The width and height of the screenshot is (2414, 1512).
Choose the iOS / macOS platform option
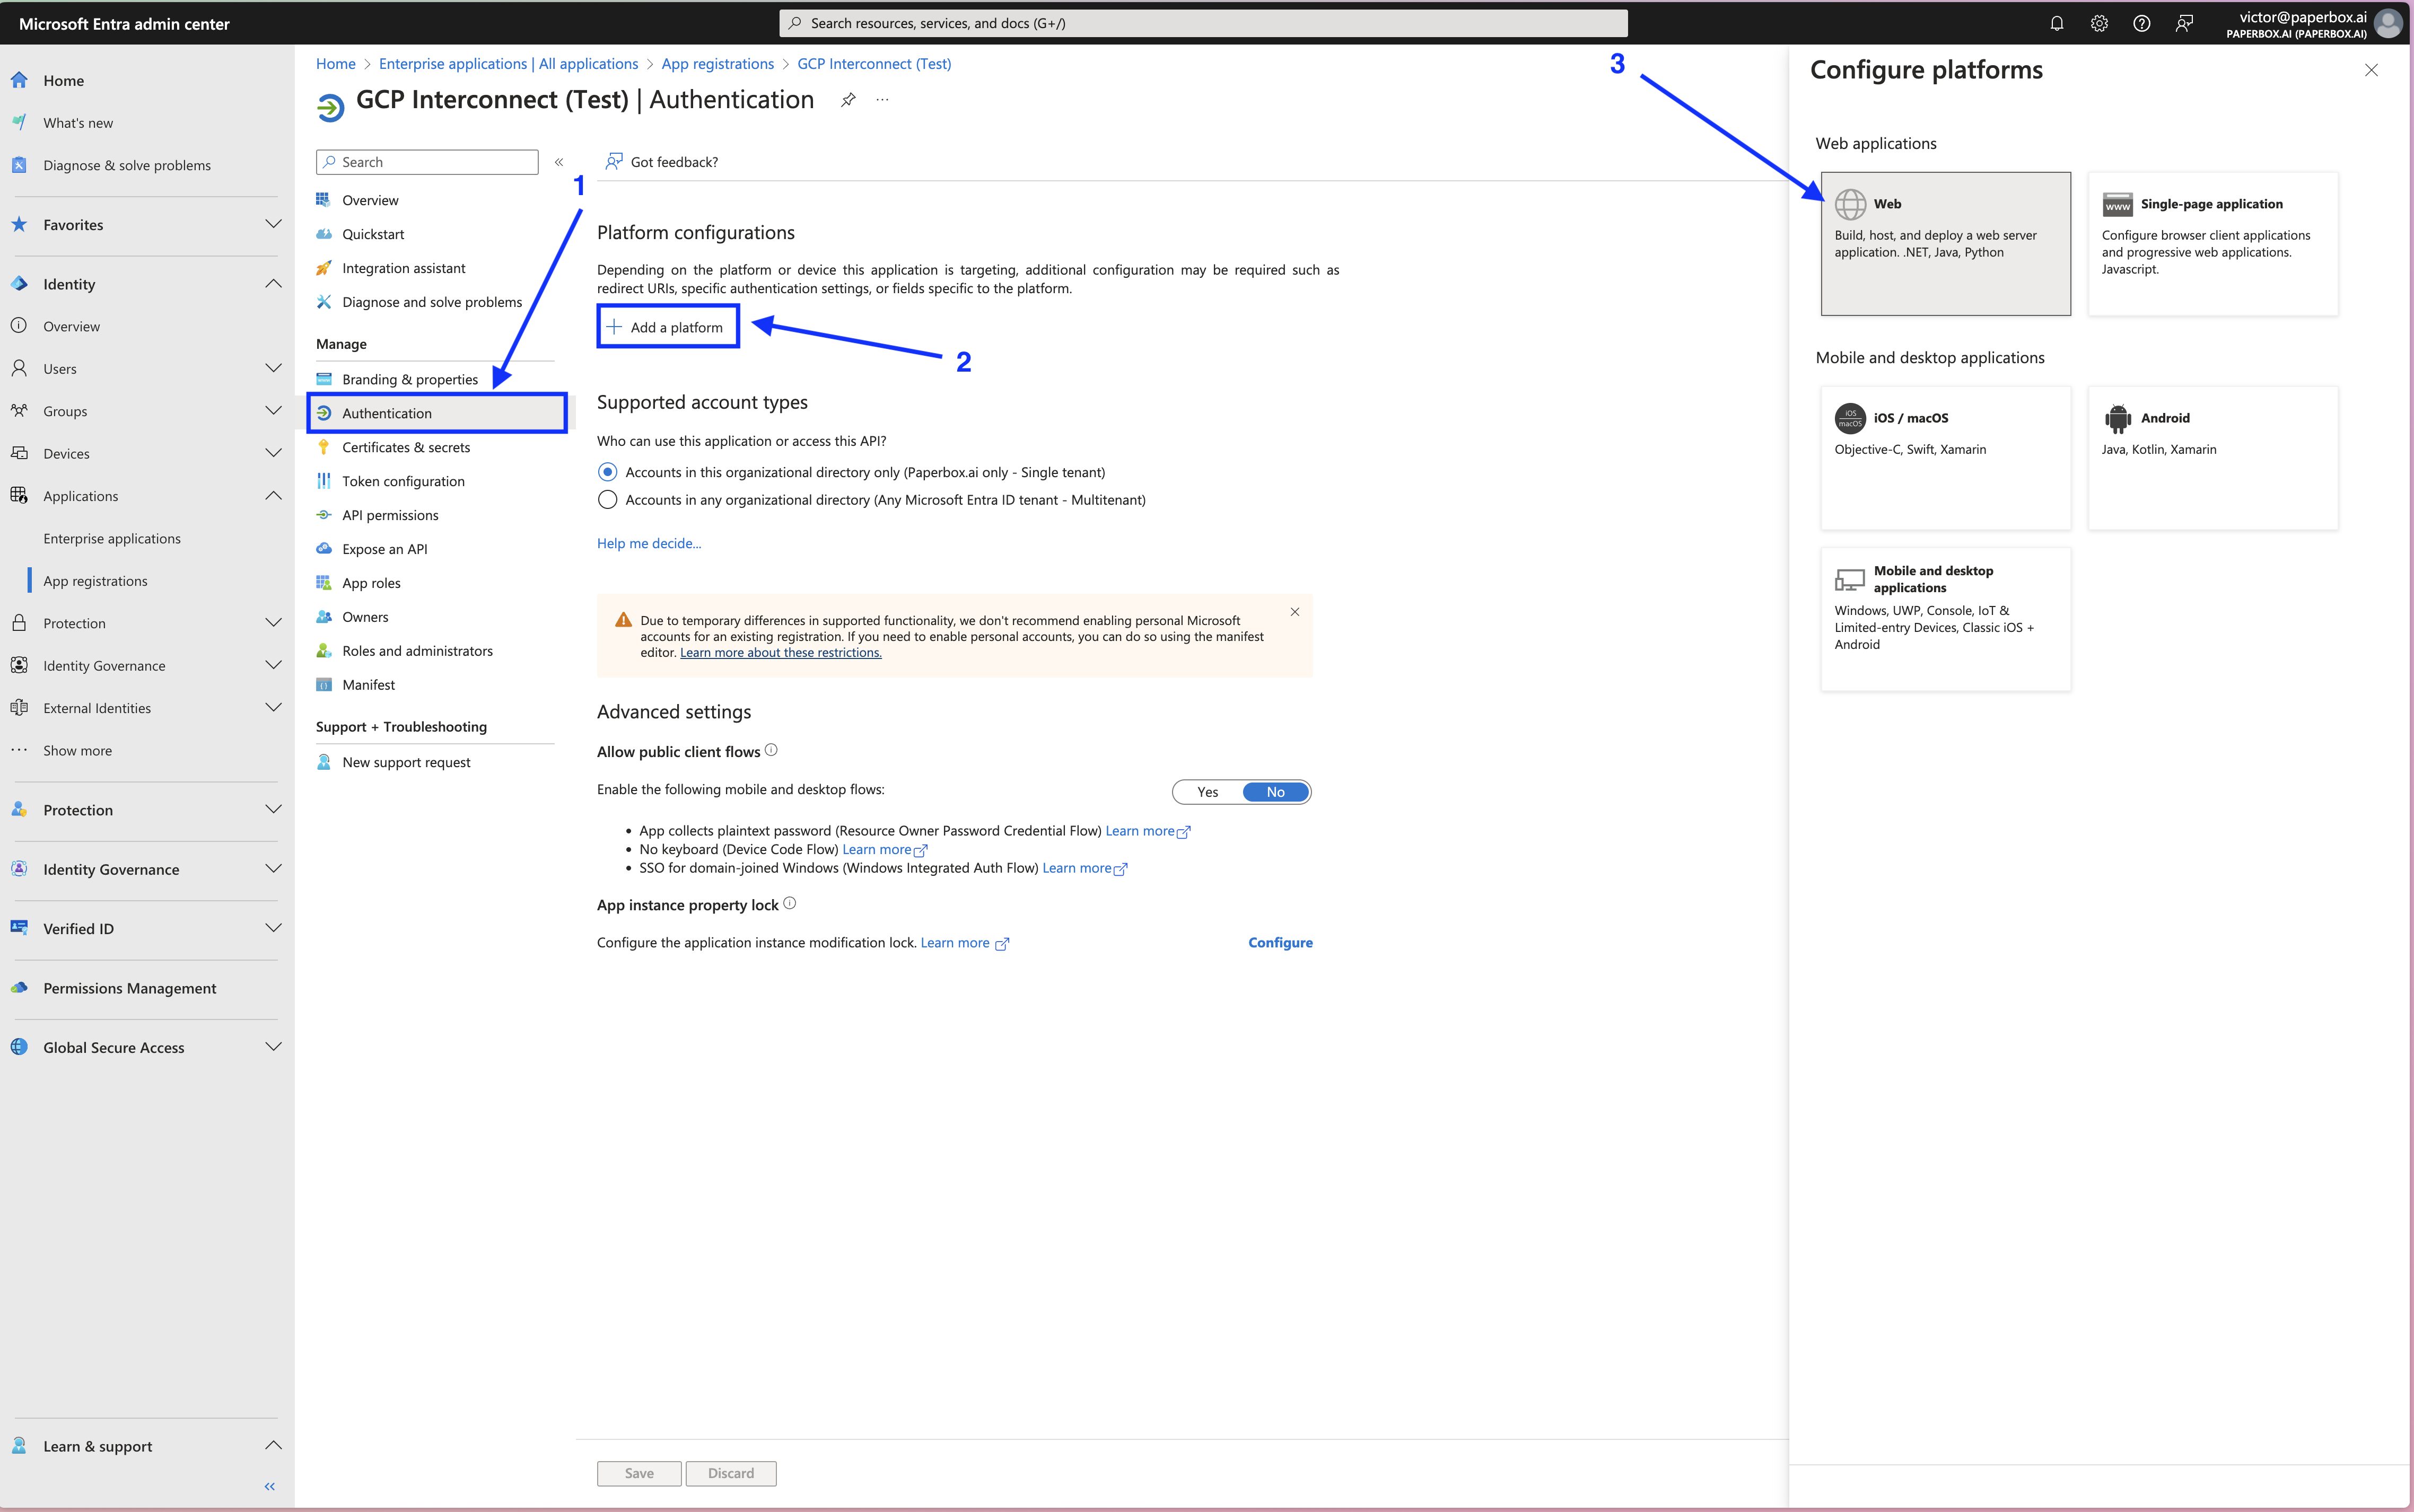1944,457
